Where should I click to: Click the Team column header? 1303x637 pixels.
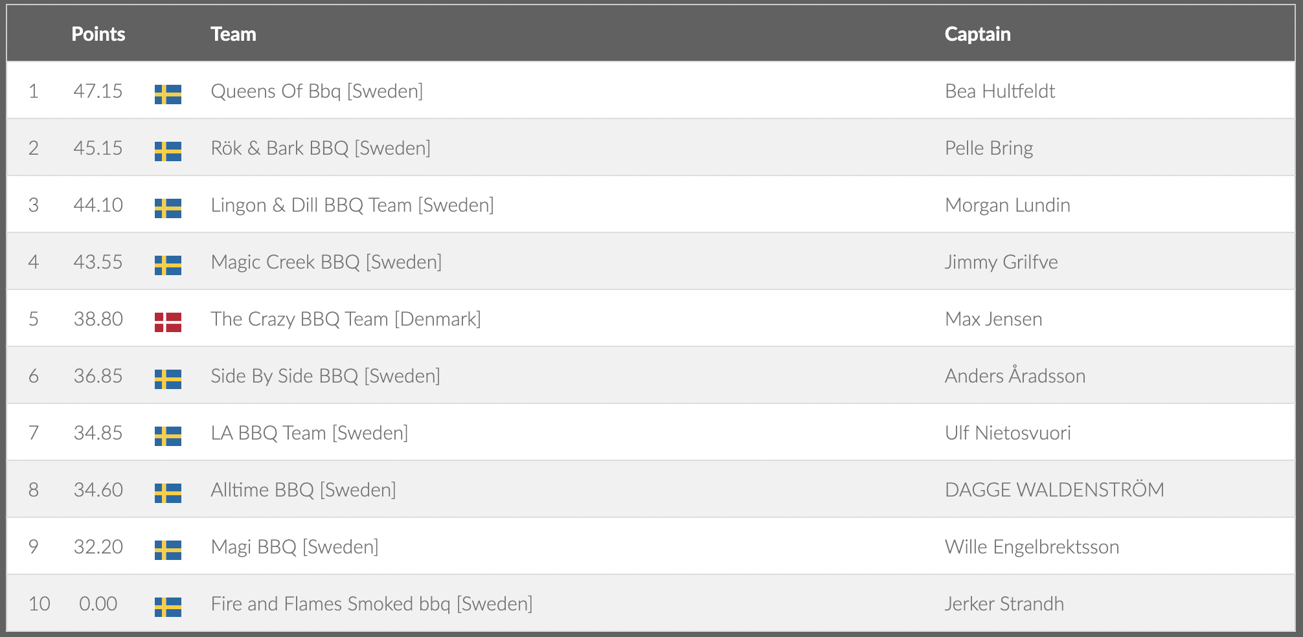(233, 34)
